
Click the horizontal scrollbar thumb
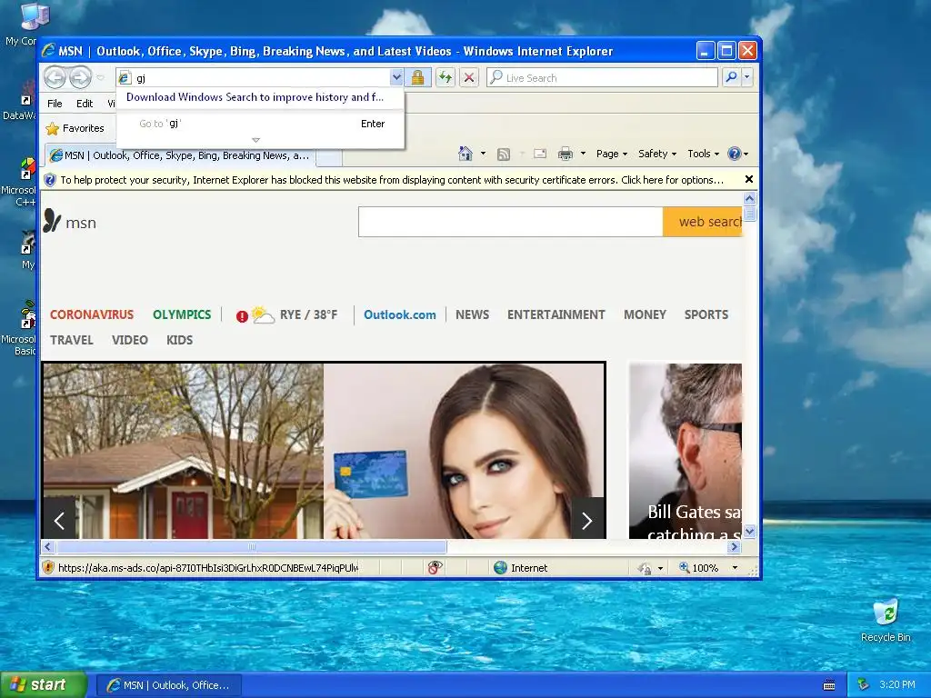(251, 546)
